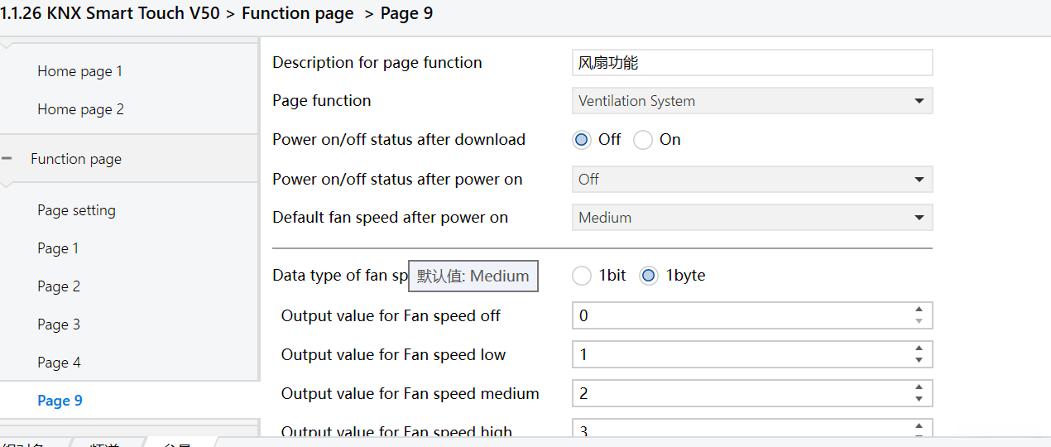This screenshot has width=1051, height=447.
Task: Choose 1byte fan speed data type
Action: click(649, 276)
